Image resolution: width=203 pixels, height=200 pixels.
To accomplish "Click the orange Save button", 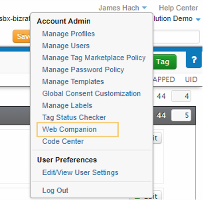I will (22, 37).
